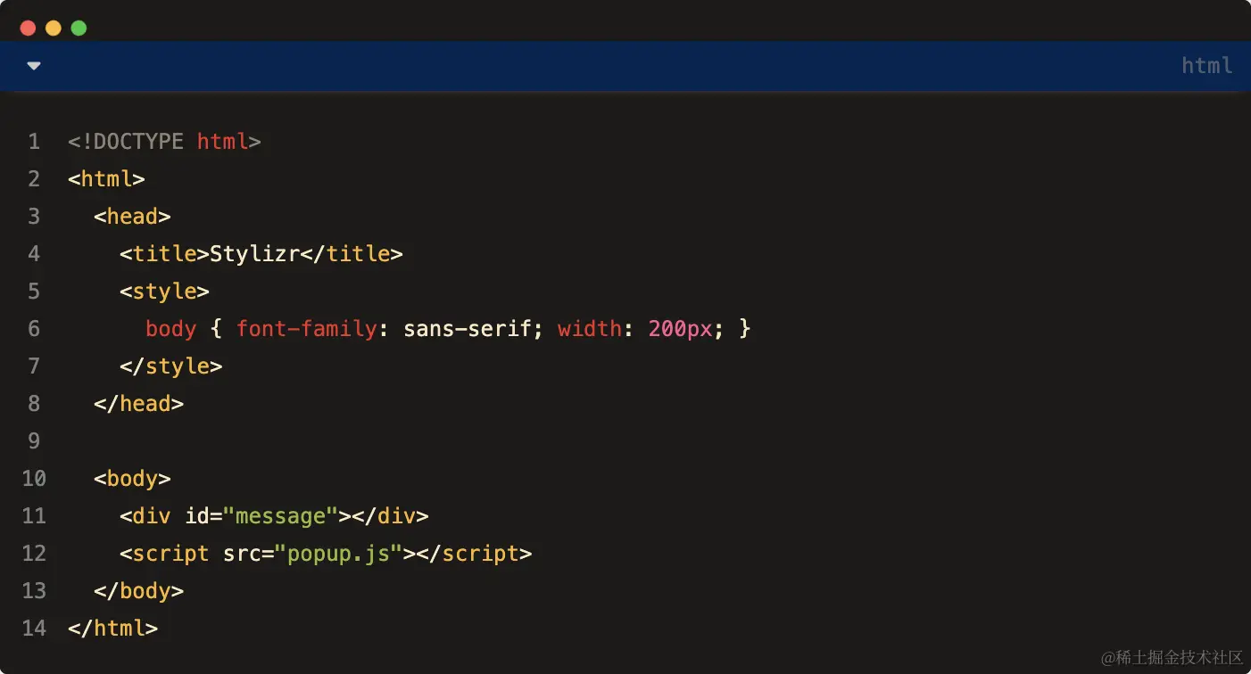This screenshot has width=1251, height=674.
Task: Click the html language label
Action: 1207,65
